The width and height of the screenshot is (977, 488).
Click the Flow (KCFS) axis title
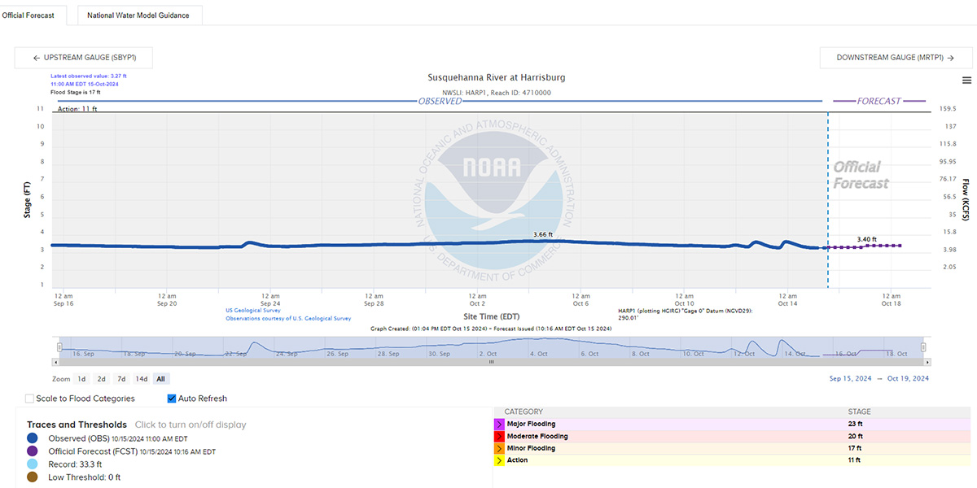tap(966, 199)
